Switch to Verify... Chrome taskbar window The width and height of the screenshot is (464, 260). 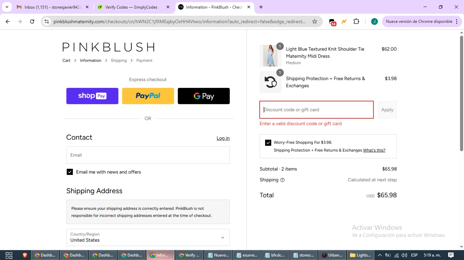[189, 255]
